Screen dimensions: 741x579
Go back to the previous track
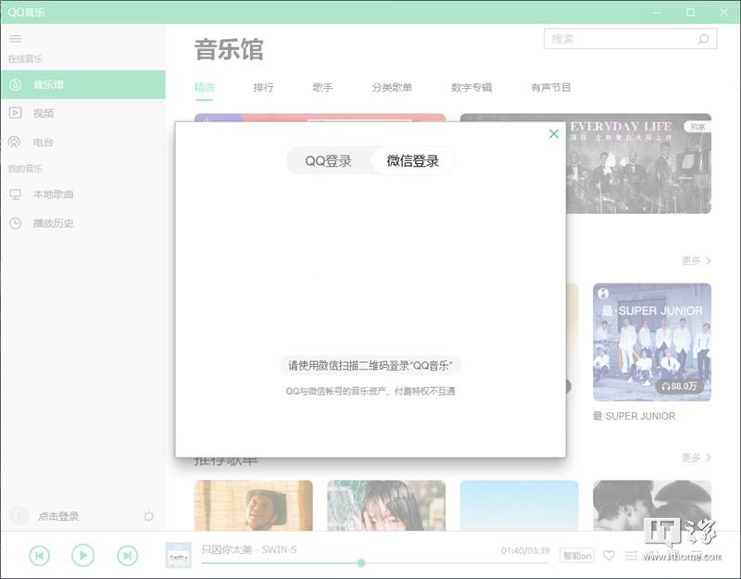[x=39, y=555]
